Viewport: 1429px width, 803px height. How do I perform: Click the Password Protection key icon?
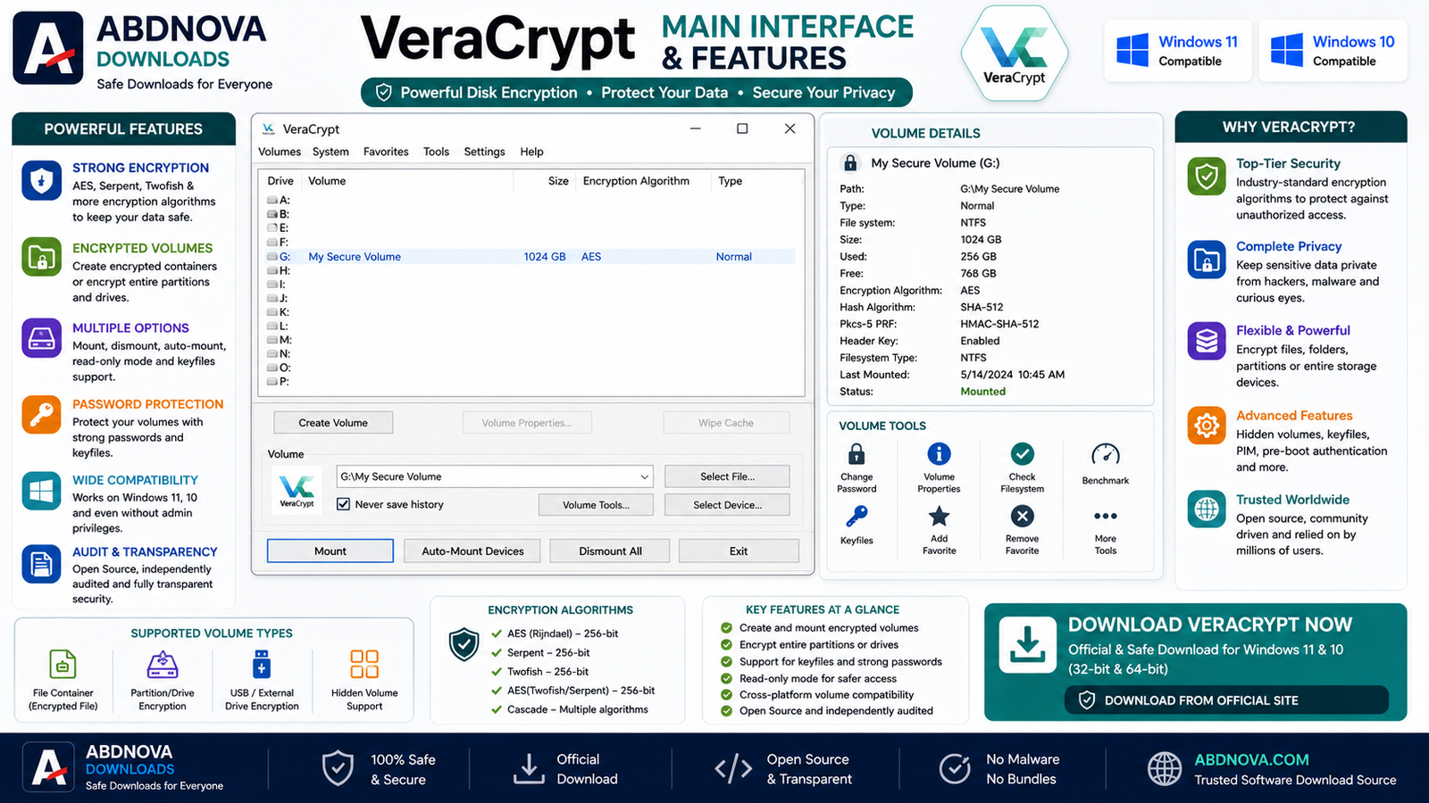click(41, 415)
